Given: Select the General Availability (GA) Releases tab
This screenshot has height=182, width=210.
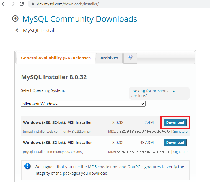Looking at the screenshot, I should point(56,58).
